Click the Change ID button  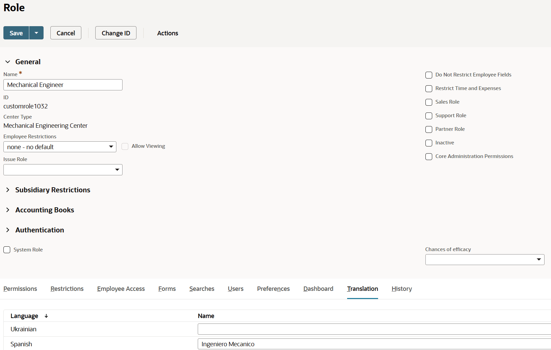116,33
